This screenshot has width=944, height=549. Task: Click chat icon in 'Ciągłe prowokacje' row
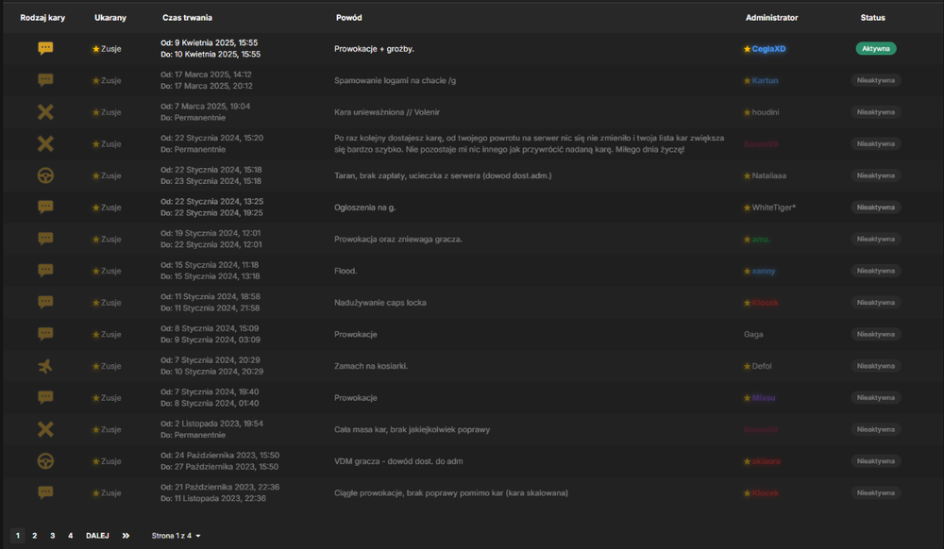(x=45, y=492)
